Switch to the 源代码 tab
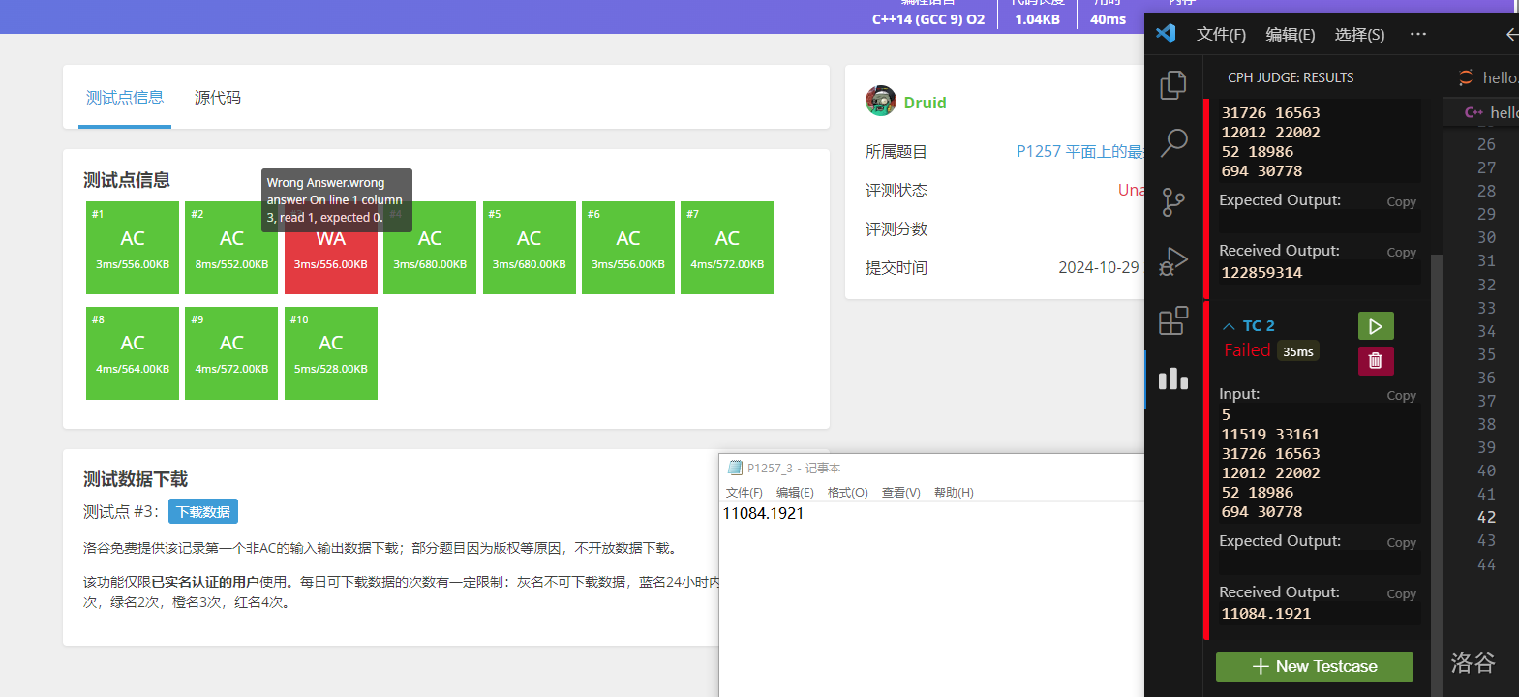 (218, 98)
